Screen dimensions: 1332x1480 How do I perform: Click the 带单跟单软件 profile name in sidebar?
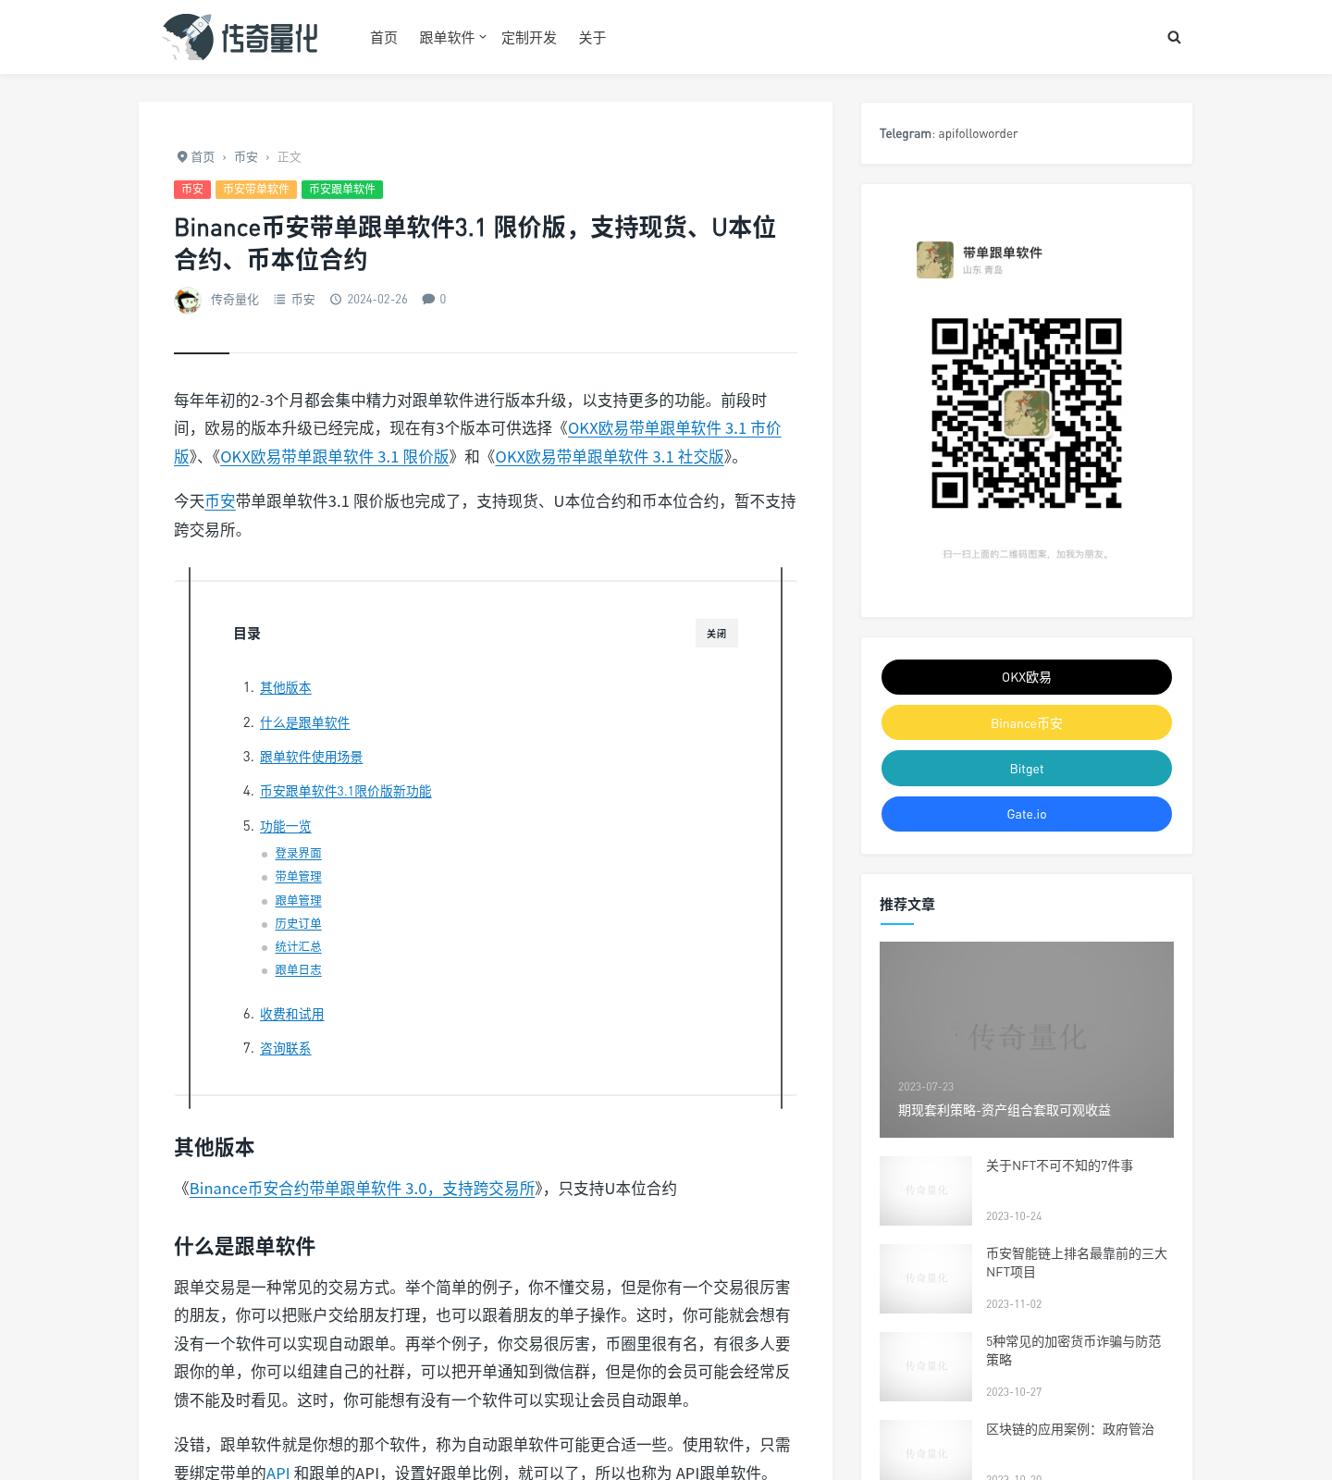(1003, 253)
